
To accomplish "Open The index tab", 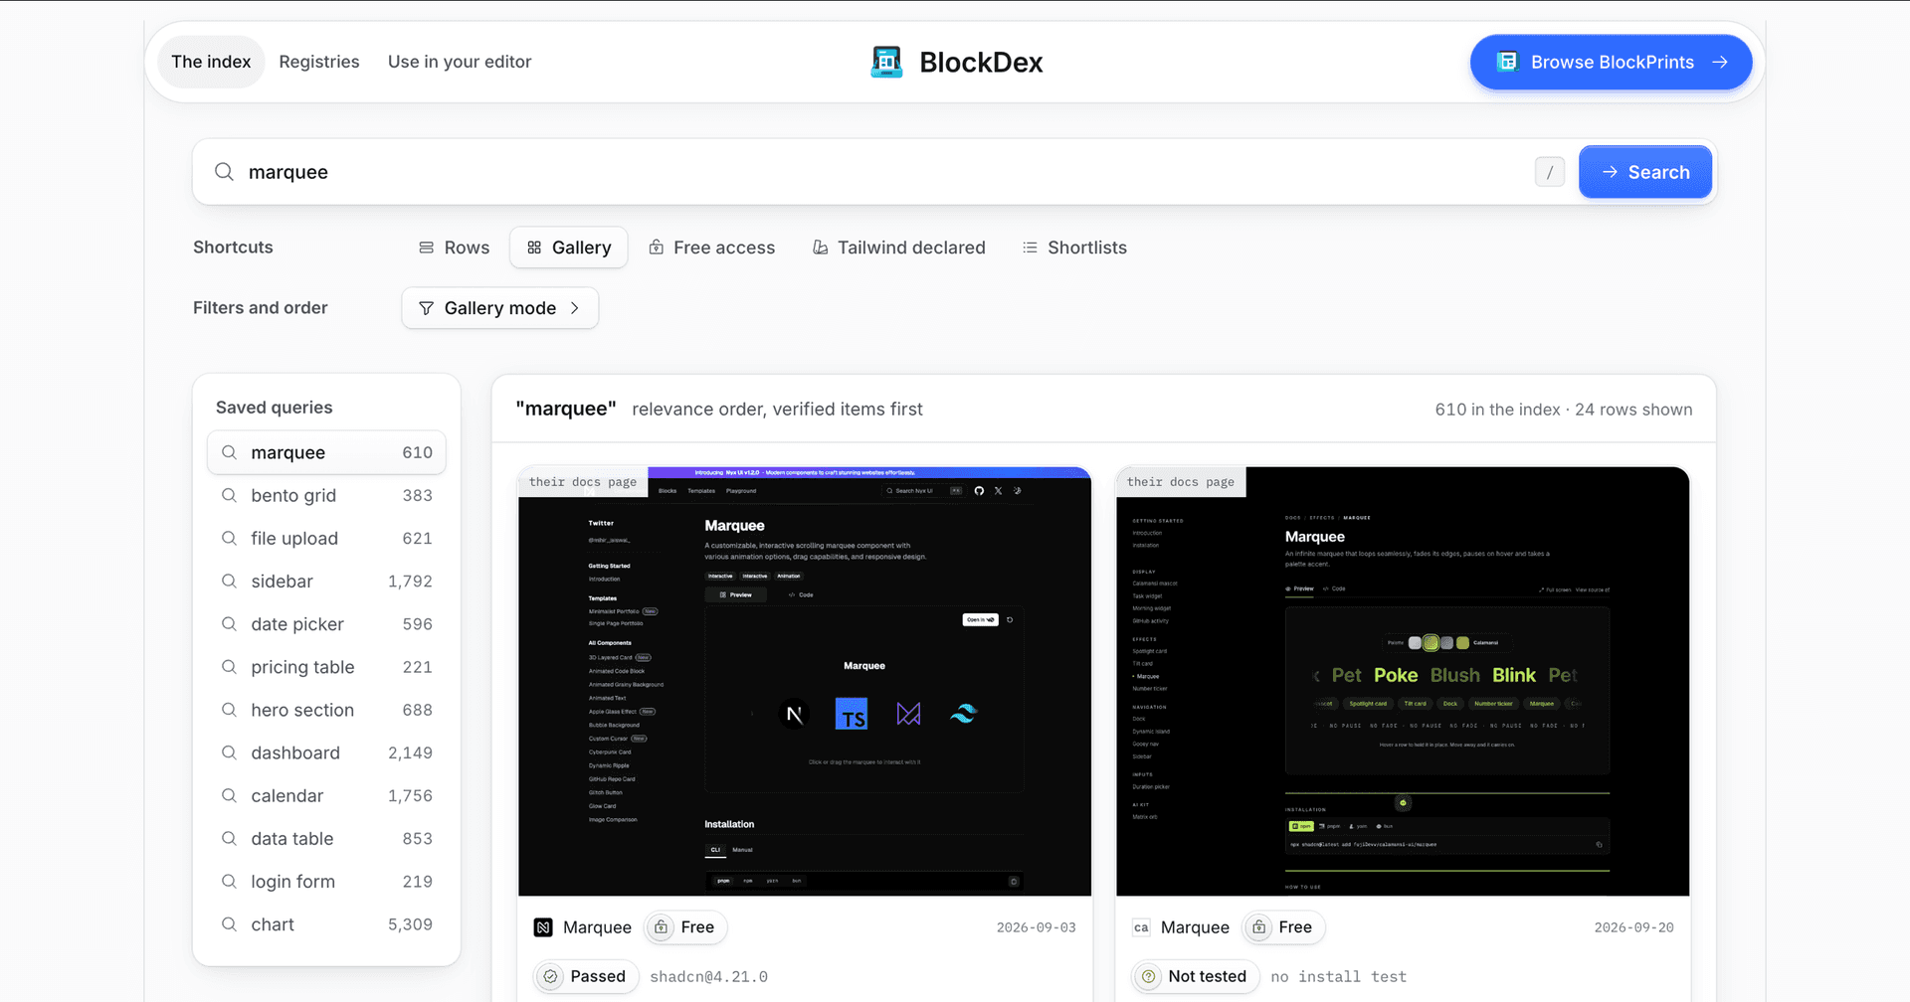I will [x=211, y=62].
